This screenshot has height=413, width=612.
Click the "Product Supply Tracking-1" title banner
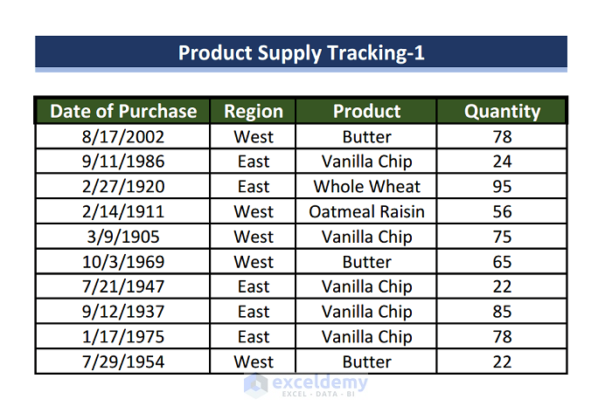(x=301, y=52)
